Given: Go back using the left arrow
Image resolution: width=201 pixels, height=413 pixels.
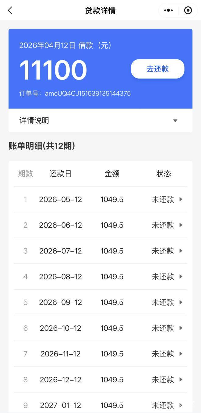Looking at the screenshot, I should click(x=10, y=11).
